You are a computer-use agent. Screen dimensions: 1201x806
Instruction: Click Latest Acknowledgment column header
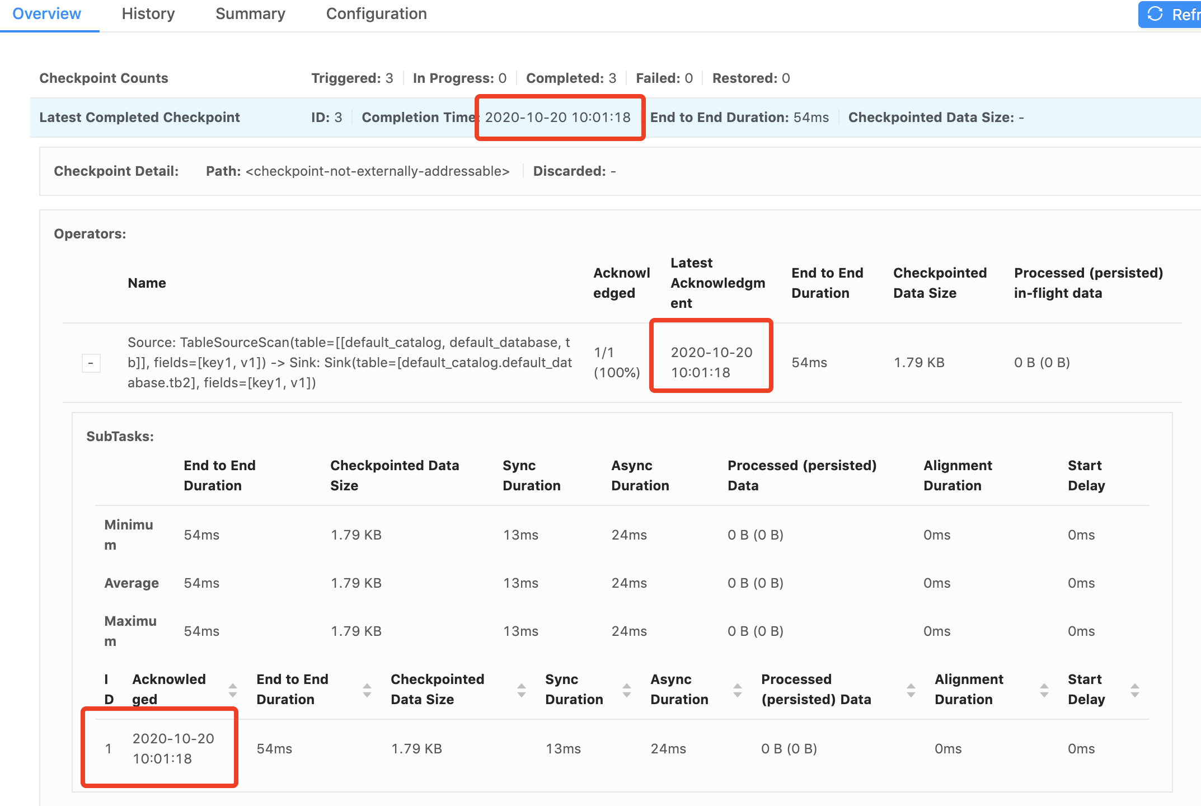[x=717, y=283]
